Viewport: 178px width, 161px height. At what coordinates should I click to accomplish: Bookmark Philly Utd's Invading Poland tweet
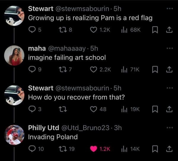(x=155, y=149)
